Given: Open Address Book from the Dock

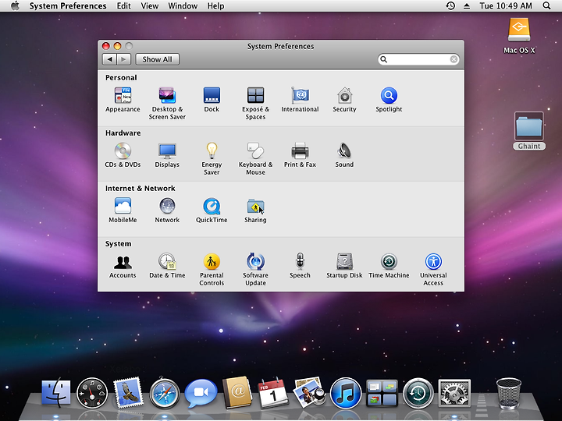Looking at the screenshot, I should pyautogui.click(x=237, y=392).
